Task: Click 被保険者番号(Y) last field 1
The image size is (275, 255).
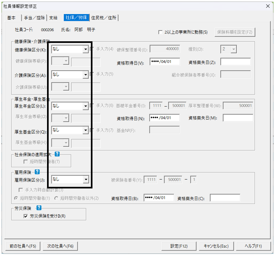Action: tap(193, 180)
